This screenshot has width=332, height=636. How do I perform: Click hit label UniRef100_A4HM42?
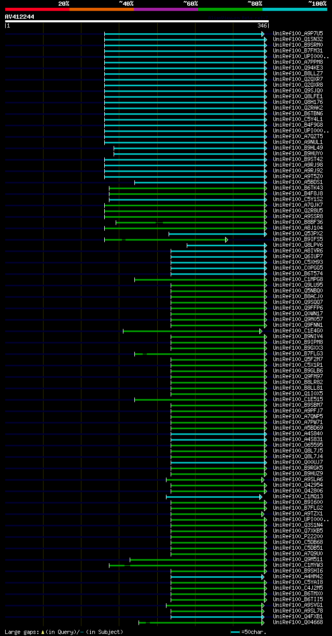click(x=298, y=576)
